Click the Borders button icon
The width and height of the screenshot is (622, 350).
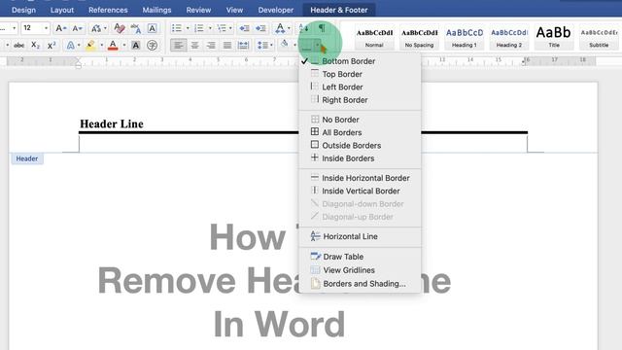point(307,46)
